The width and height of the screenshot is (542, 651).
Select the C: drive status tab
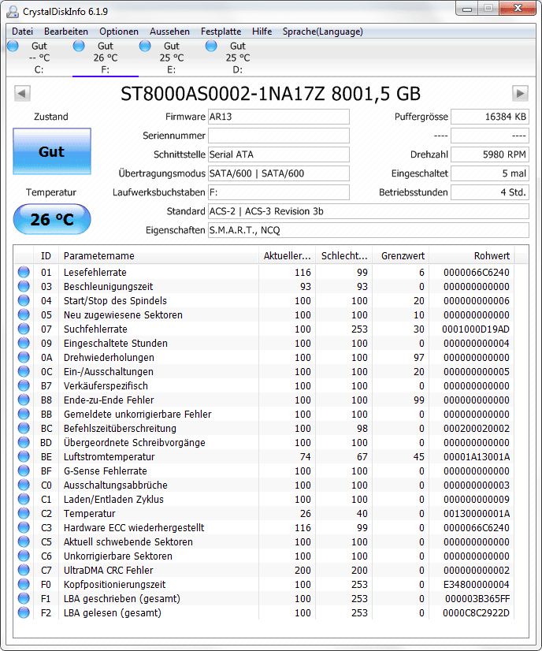39,58
